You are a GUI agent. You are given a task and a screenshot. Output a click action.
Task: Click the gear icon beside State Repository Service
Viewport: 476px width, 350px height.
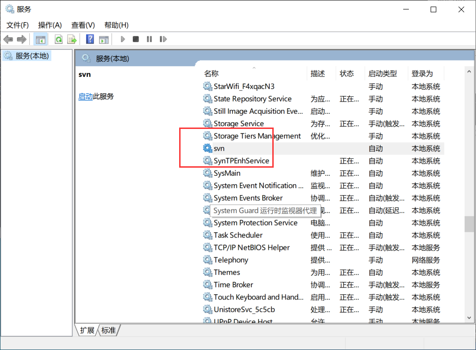coord(208,99)
